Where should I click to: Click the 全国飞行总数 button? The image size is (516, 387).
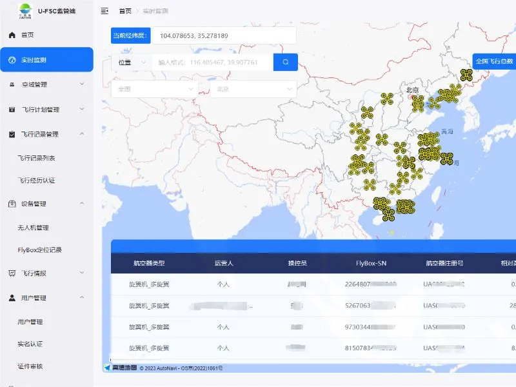[494, 61]
